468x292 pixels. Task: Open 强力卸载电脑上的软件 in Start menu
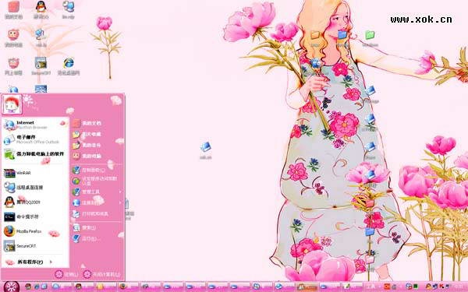point(35,154)
